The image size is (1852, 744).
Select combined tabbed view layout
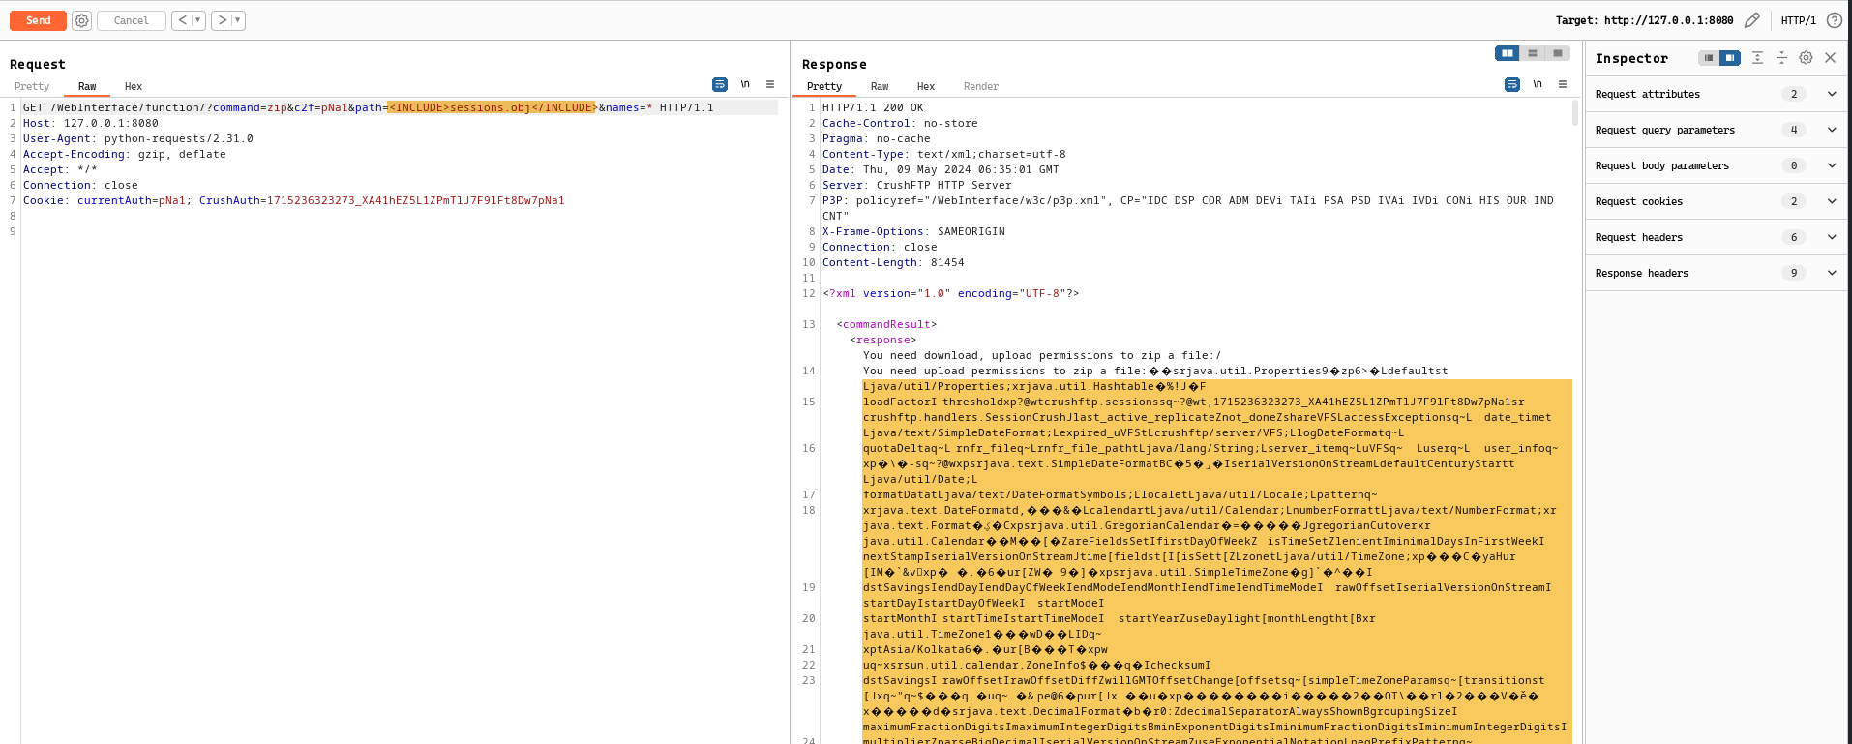pos(1558,53)
